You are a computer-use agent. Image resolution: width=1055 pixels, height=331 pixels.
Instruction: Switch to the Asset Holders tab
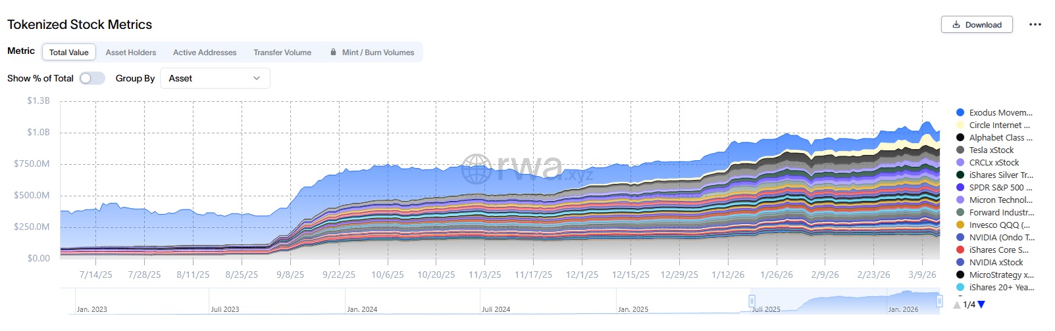point(131,52)
